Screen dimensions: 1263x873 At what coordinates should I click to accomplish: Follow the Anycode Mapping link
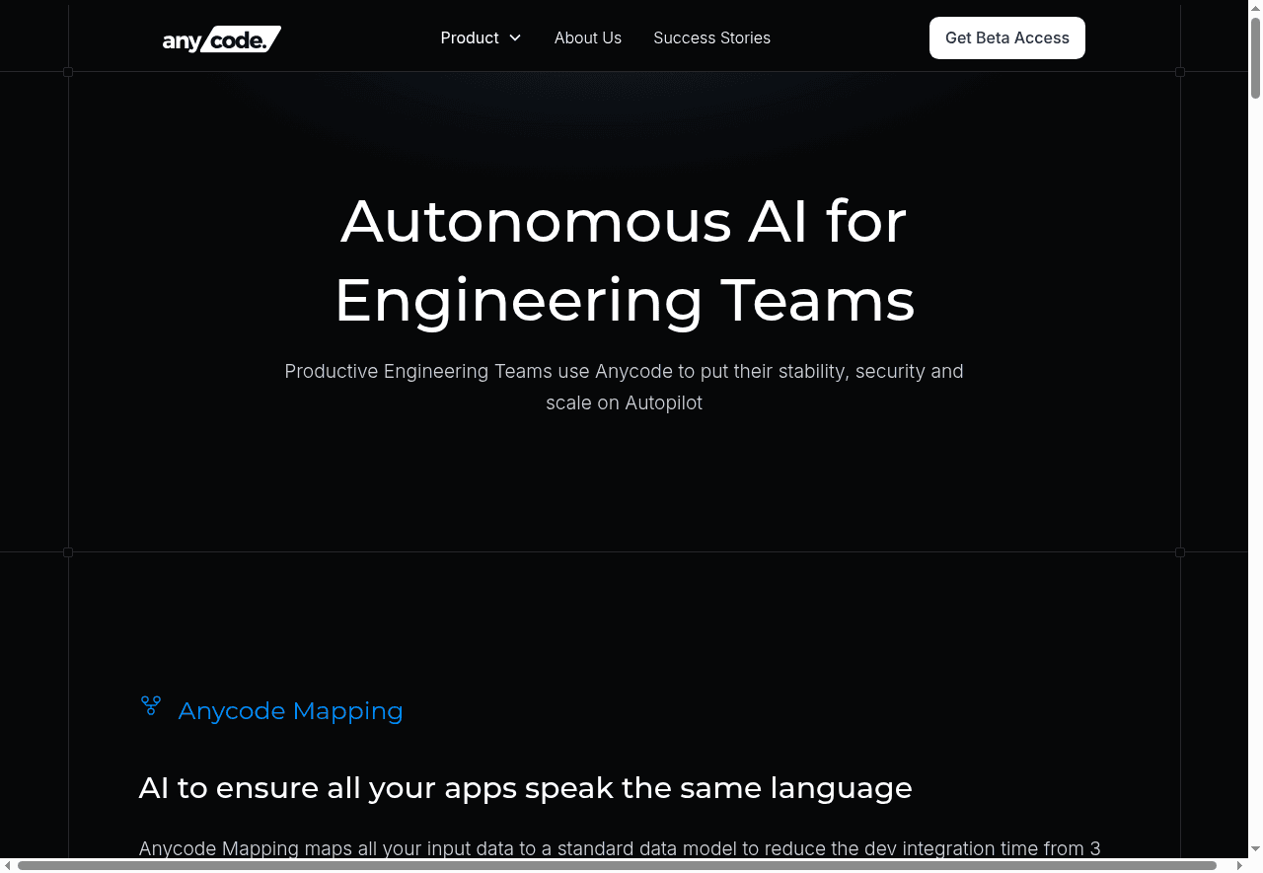pos(290,710)
